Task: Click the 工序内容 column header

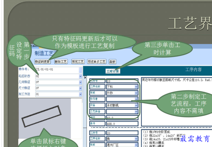Action: 193,70
